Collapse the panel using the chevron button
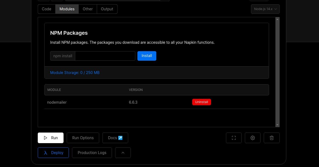Image resolution: width=319 pixels, height=167 pixels. tap(123, 152)
